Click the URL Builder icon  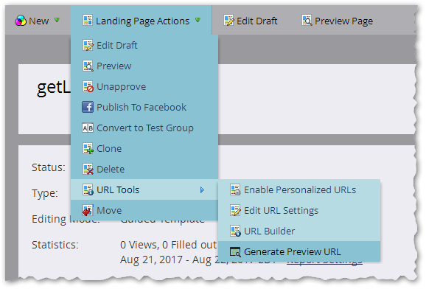235,231
